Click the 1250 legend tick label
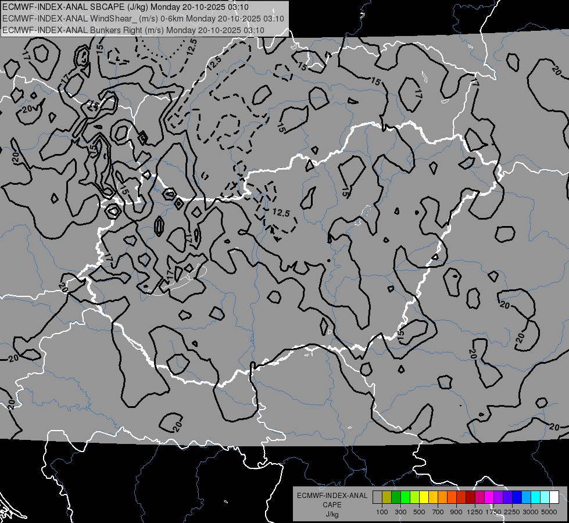Image resolution: width=569 pixels, height=523 pixels. 475,512
